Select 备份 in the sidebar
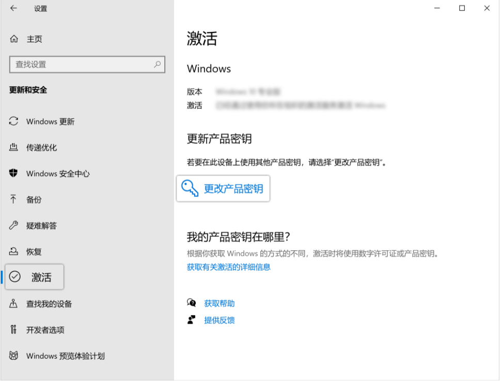Screen dimensions: 501x381 [x=34, y=200]
